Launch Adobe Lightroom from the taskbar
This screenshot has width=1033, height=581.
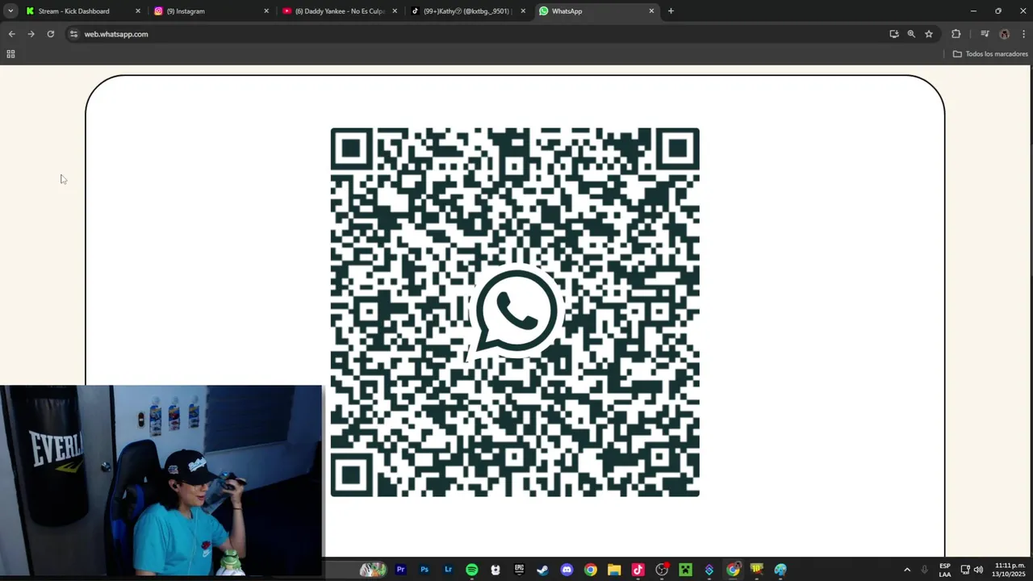tap(448, 570)
